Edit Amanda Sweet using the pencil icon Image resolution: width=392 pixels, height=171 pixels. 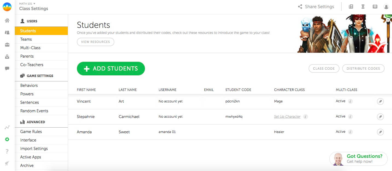(380, 132)
